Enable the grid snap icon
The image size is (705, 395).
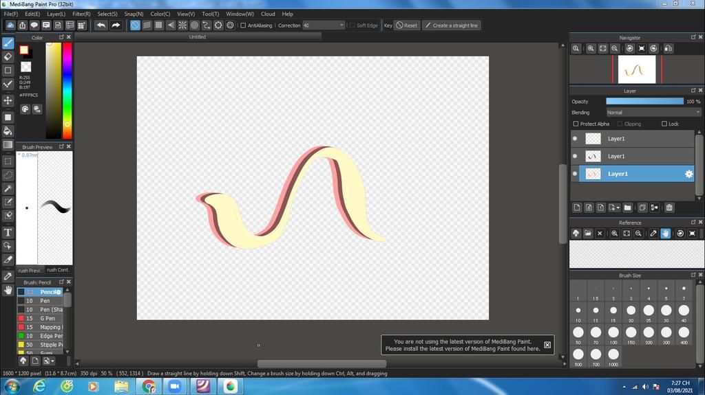tap(159, 25)
